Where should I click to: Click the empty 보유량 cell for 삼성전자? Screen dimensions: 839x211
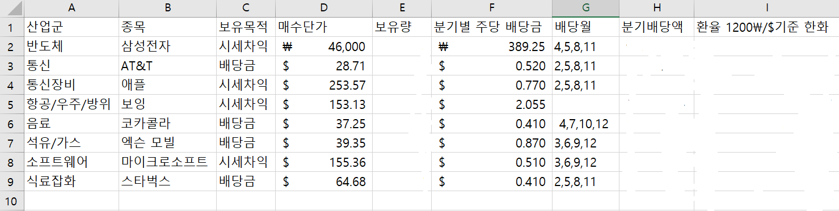click(402, 46)
